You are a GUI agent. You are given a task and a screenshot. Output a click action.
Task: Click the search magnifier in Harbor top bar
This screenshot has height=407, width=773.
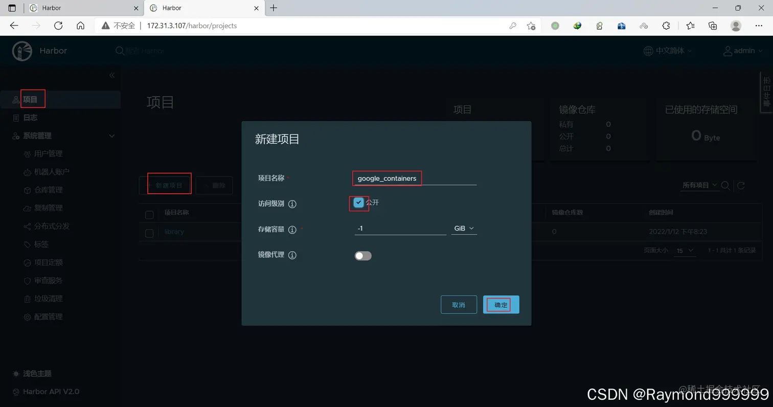[119, 51]
